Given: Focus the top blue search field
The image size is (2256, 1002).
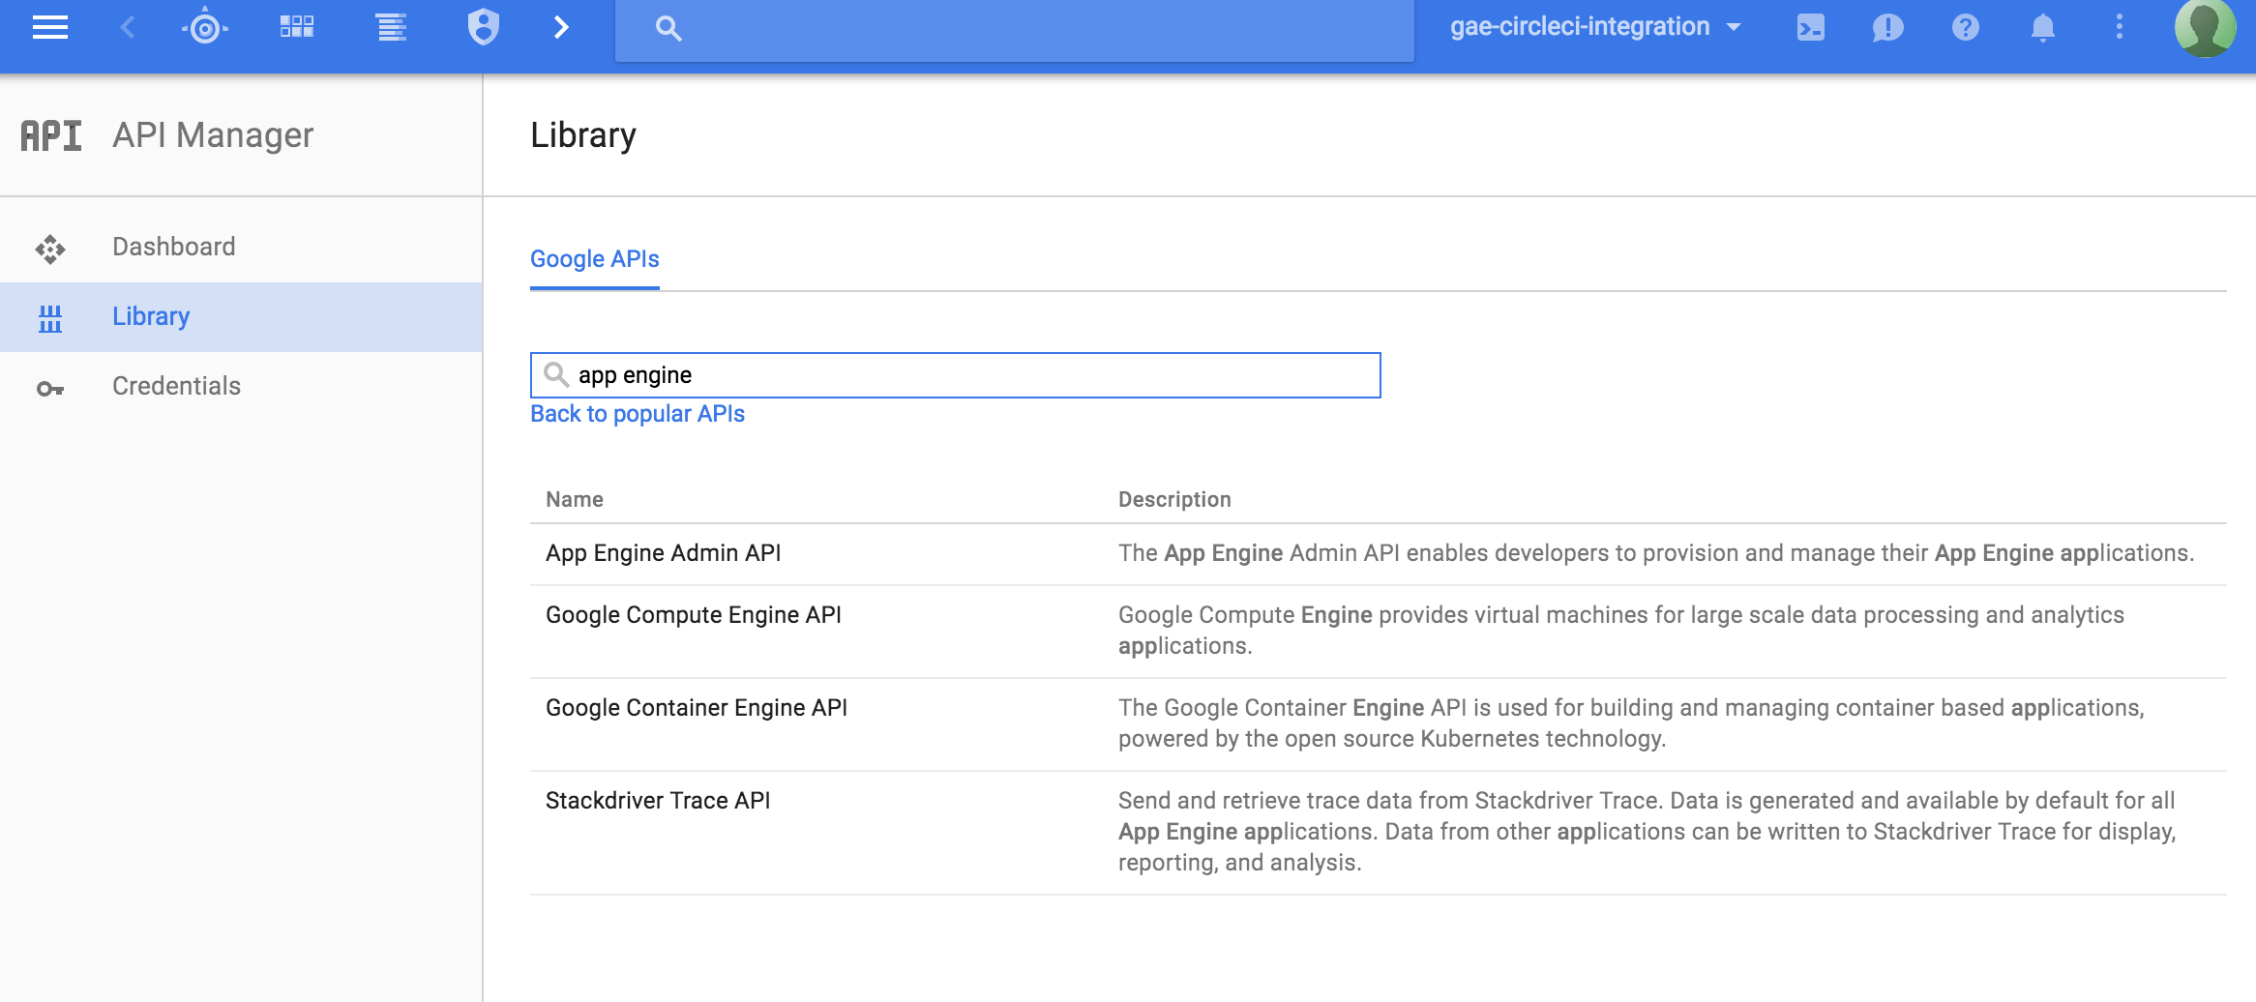Looking at the screenshot, I should point(1014,30).
